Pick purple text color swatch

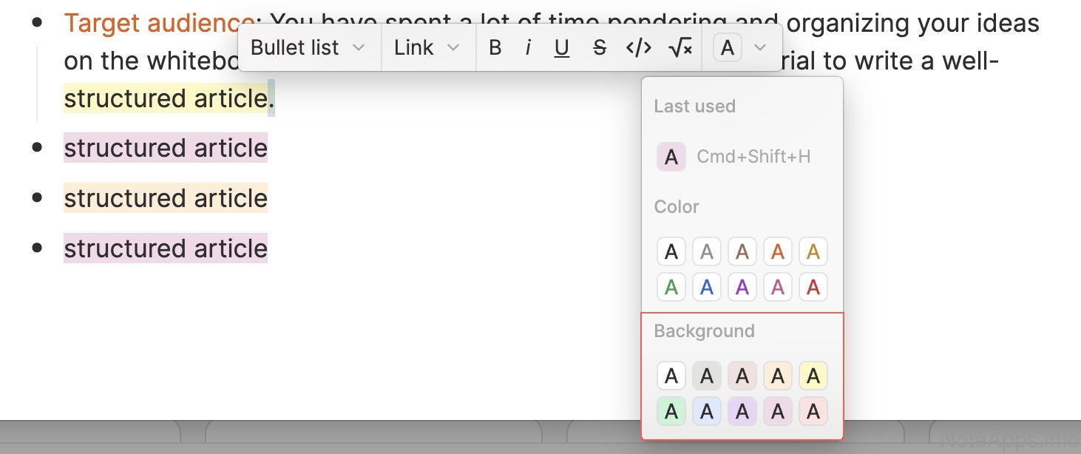[742, 287]
